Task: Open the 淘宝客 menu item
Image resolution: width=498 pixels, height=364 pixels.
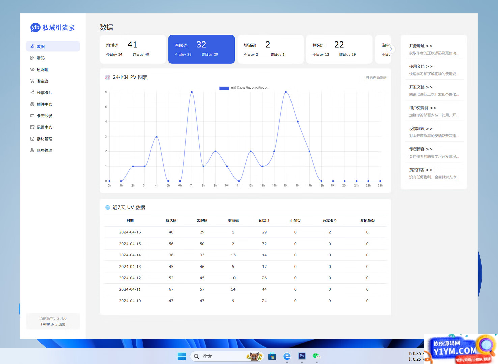Action: [x=53, y=81]
